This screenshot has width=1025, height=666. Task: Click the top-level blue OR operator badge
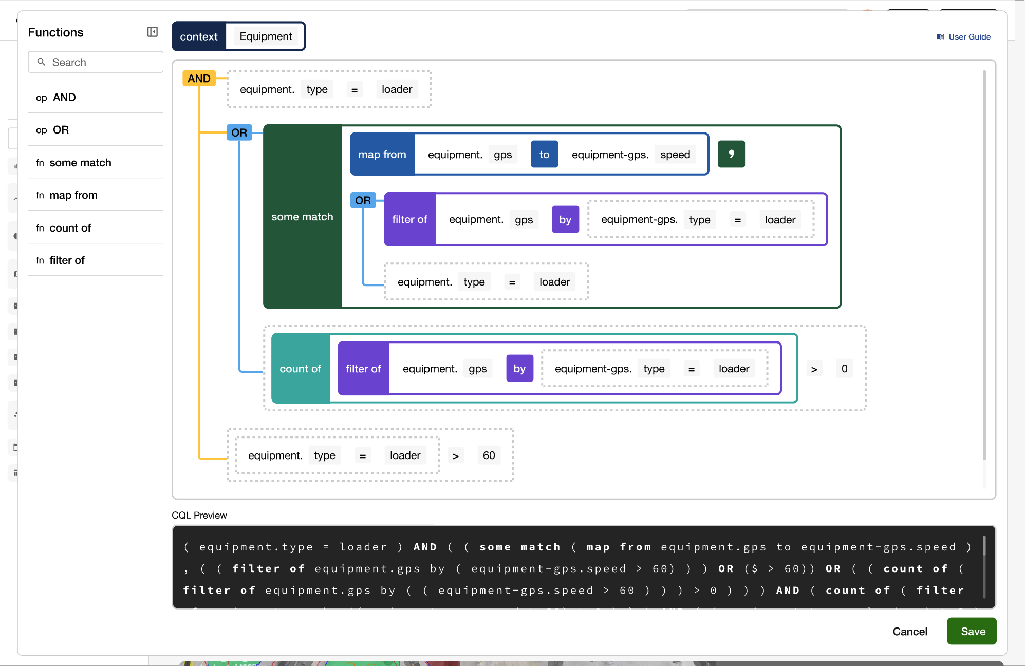pyautogui.click(x=239, y=132)
